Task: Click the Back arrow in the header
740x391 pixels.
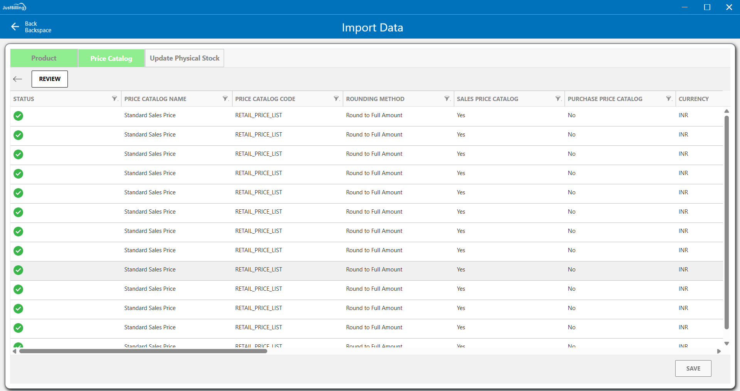Action: 15,27
